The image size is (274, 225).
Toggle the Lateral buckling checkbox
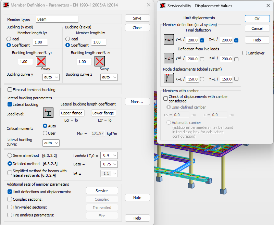10,104
